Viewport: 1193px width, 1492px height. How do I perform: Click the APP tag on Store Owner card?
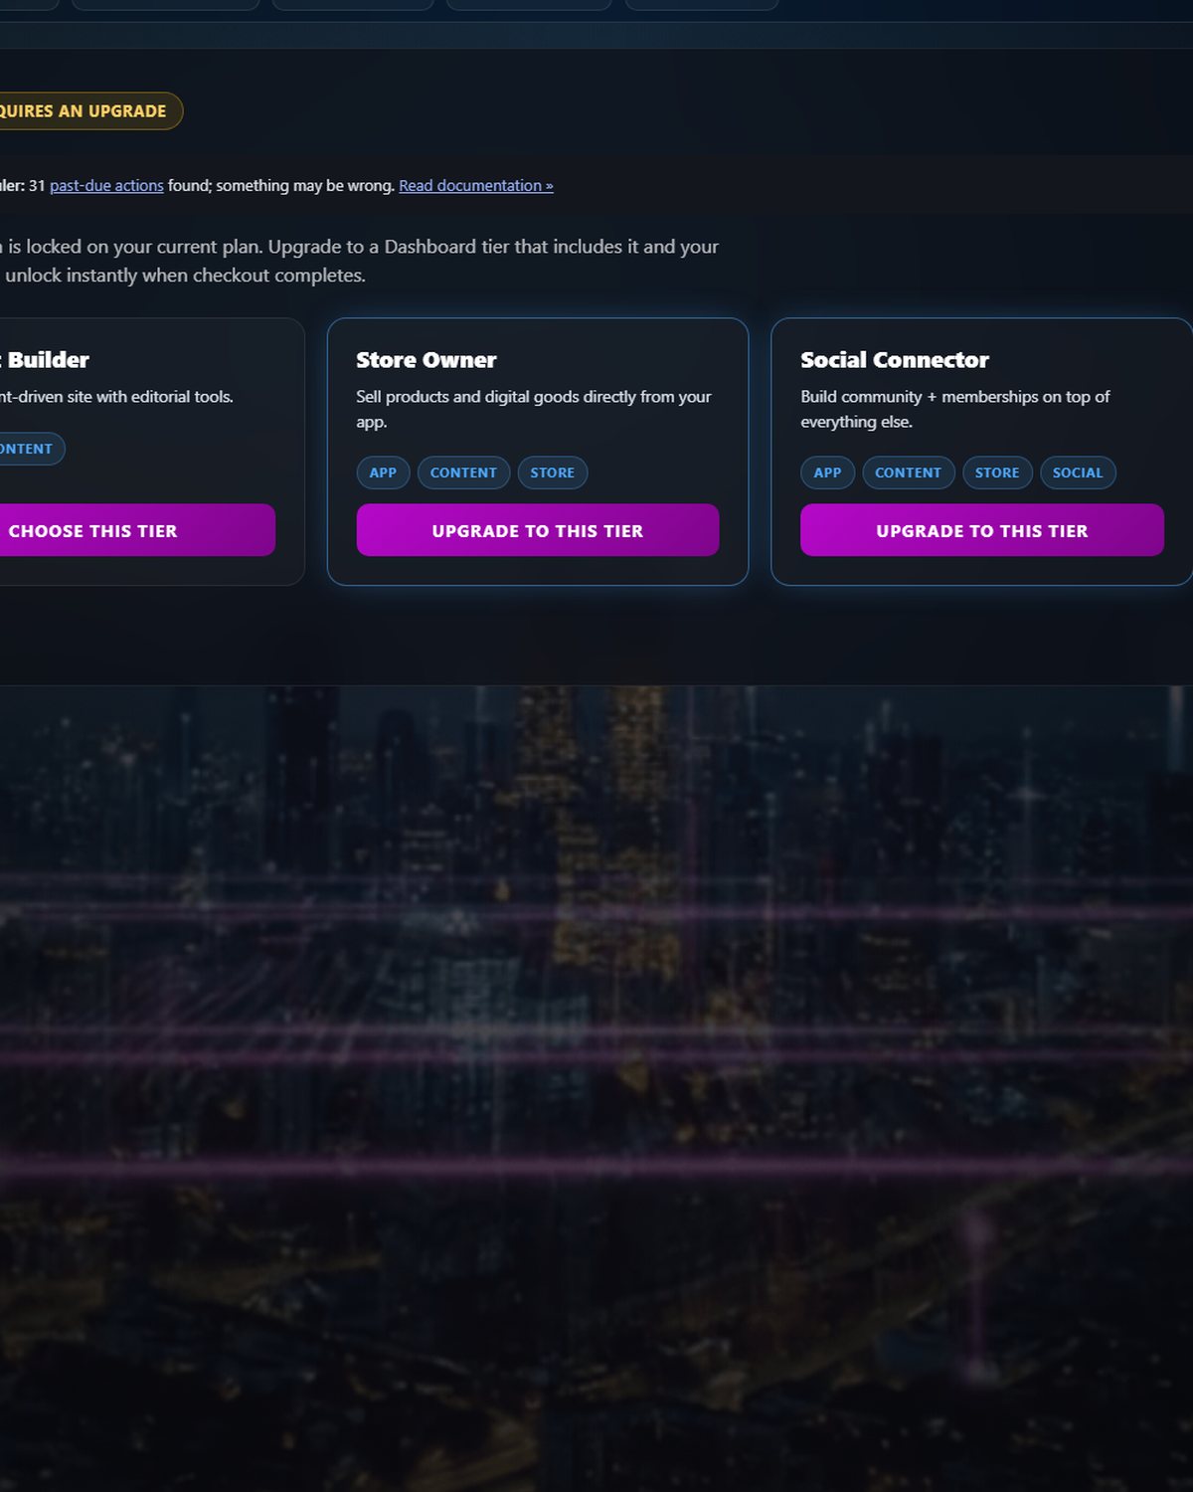tap(383, 472)
